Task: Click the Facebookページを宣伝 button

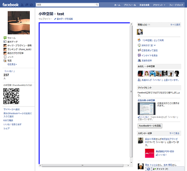Action: pos(150,126)
